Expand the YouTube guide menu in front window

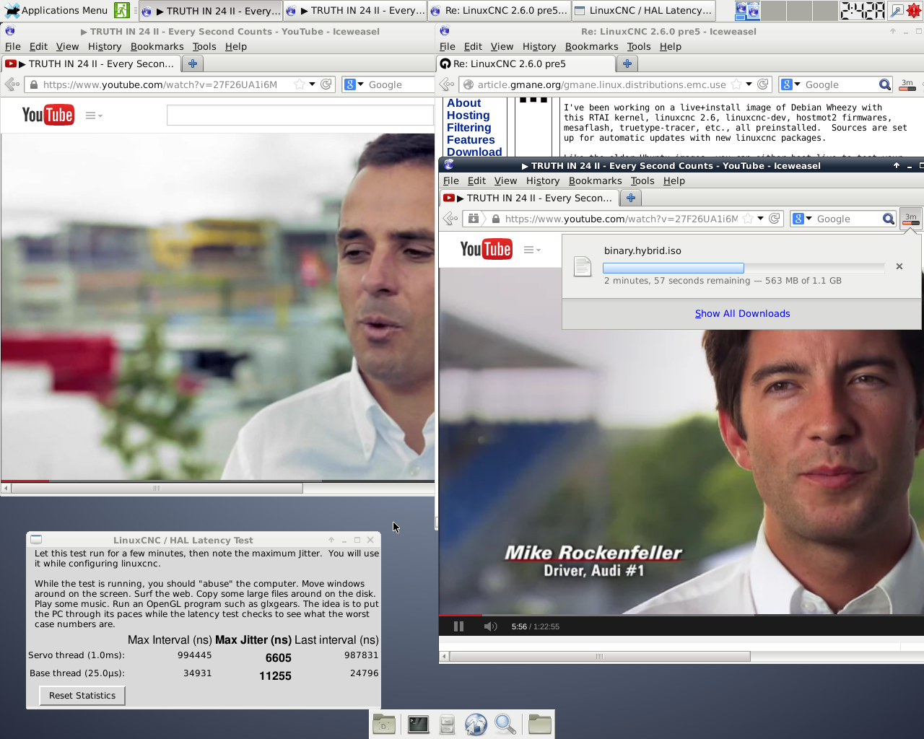point(532,250)
